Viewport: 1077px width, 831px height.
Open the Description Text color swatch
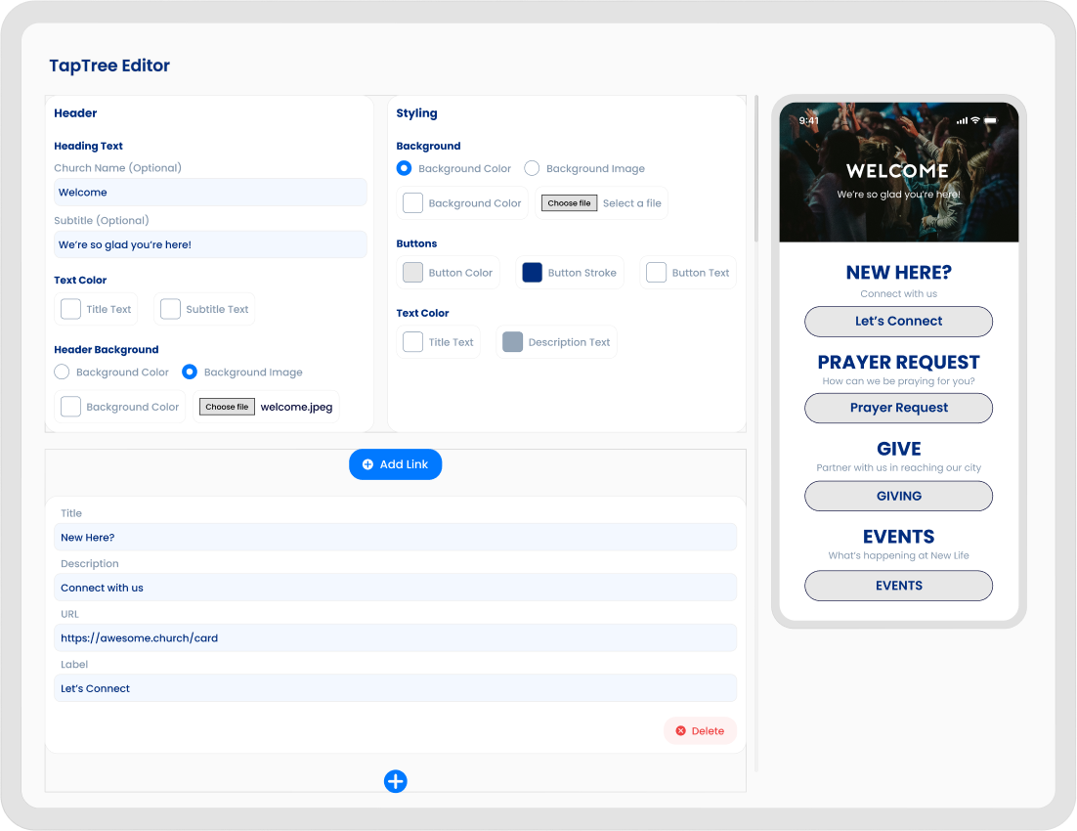pos(512,342)
